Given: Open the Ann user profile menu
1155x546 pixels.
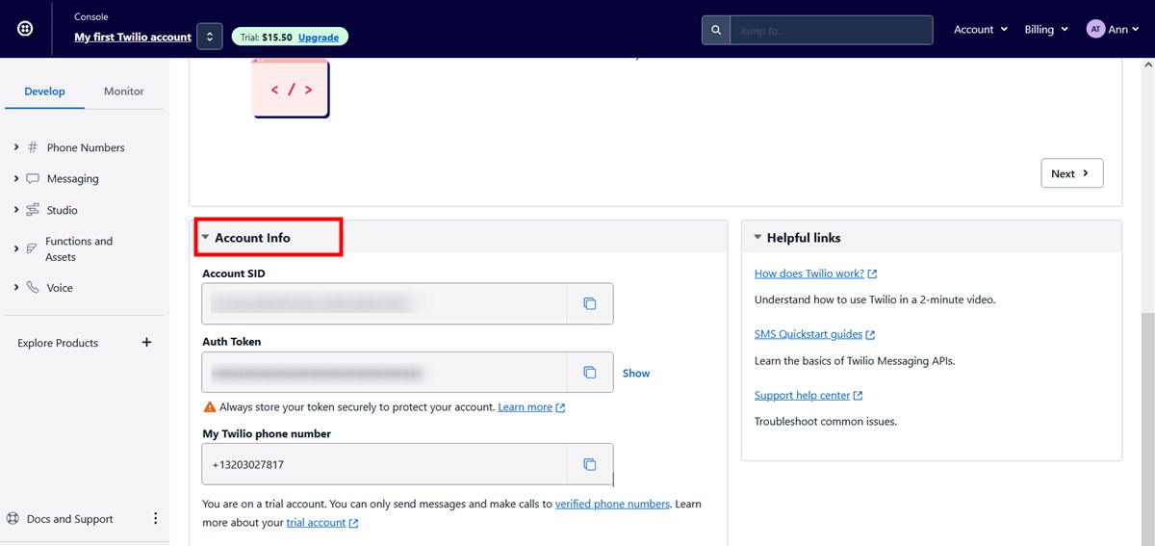Looking at the screenshot, I should tap(1114, 30).
